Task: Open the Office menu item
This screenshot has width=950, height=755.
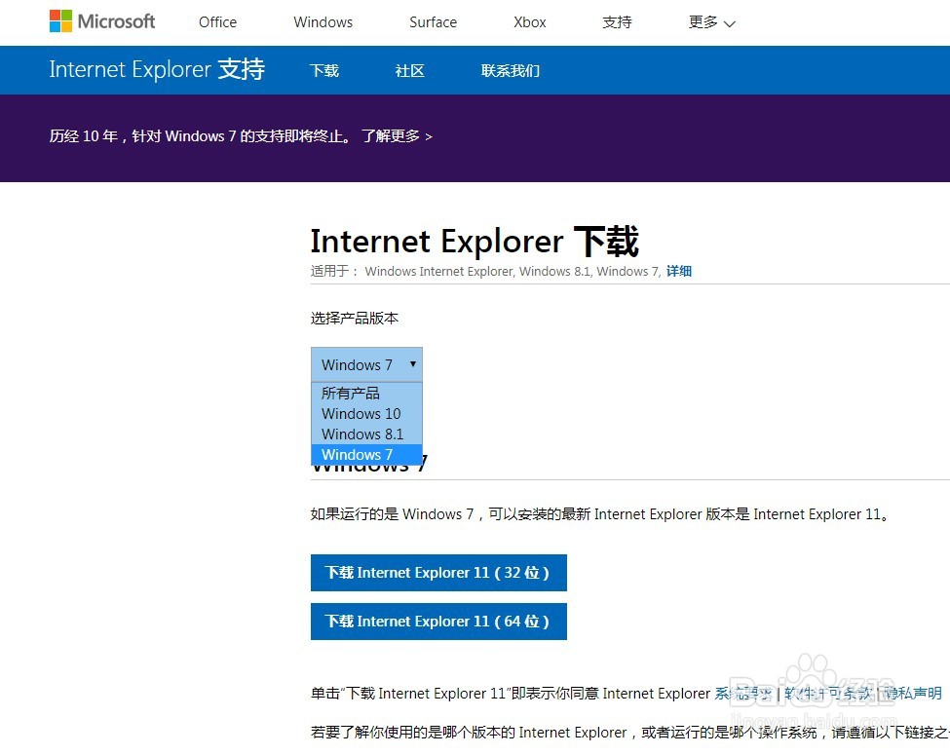Action: (217, 22)
